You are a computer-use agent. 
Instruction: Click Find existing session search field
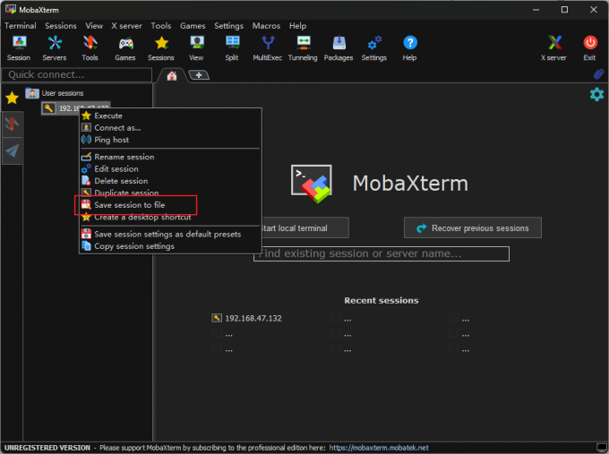(382, 254)
